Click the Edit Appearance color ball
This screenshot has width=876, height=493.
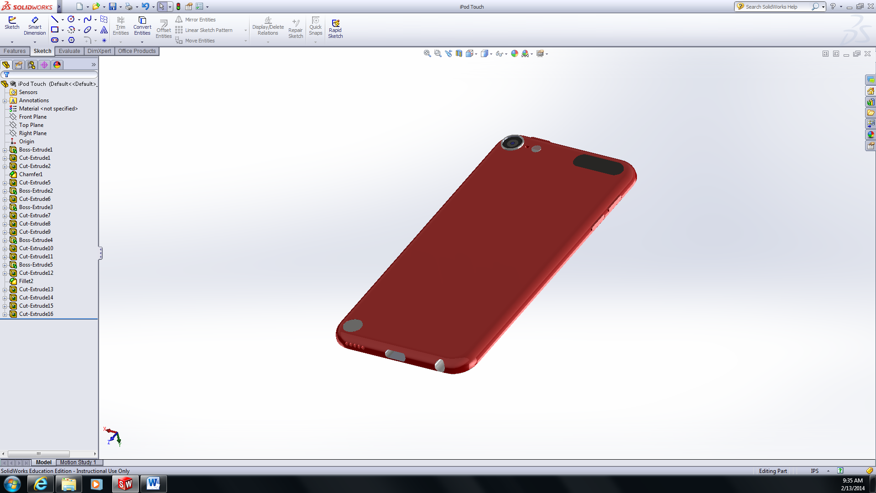coord(515,53)
